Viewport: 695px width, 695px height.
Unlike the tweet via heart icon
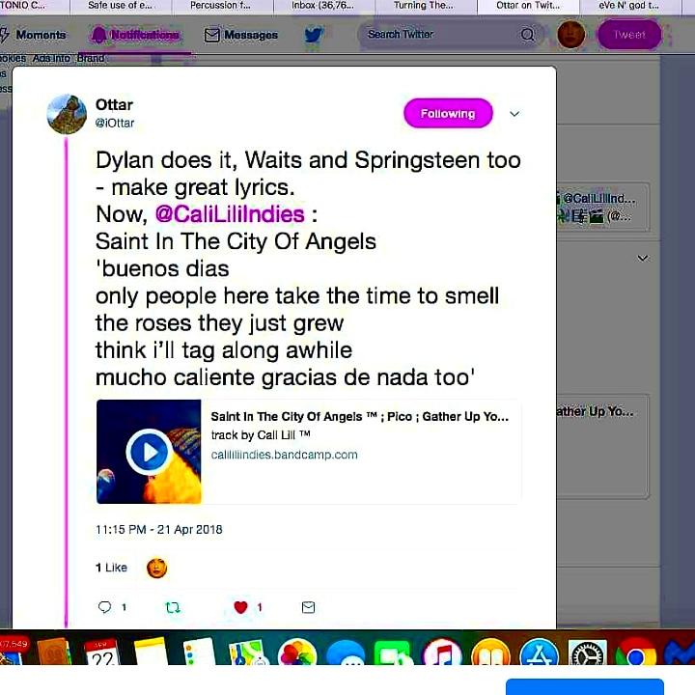coord(240,607)
